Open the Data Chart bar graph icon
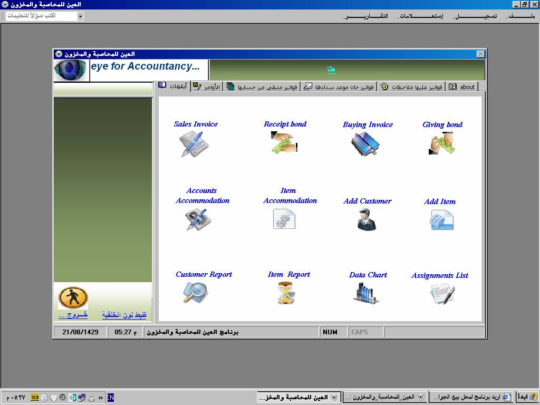This screenshot has height=405, width=540. click(366, 293)
